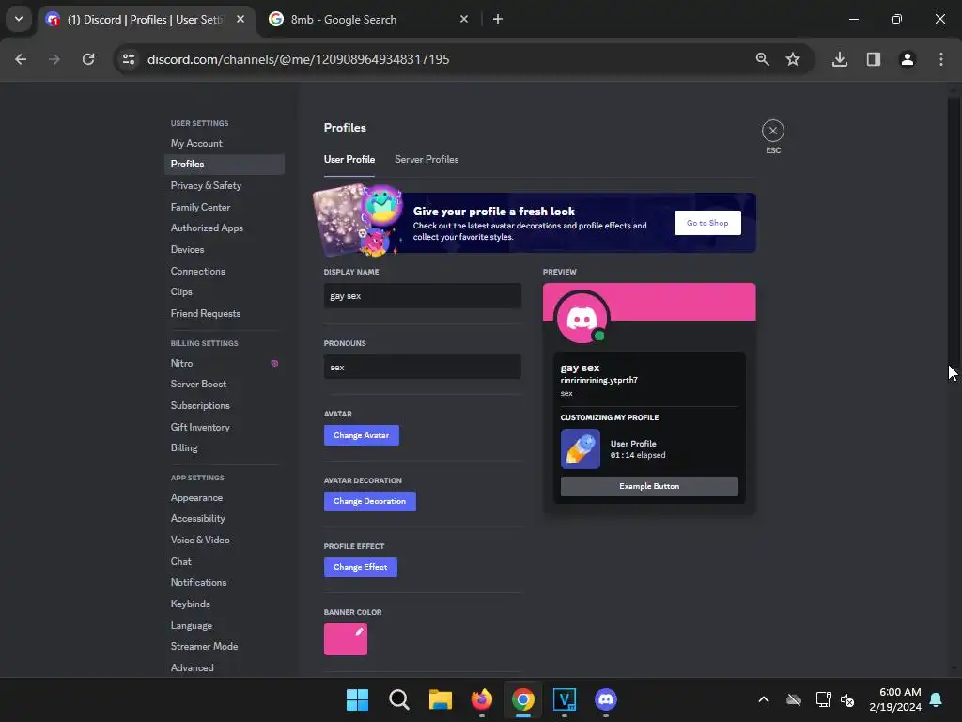
Task: Open File Explorer from taskbar
Action: coord(440,699)
